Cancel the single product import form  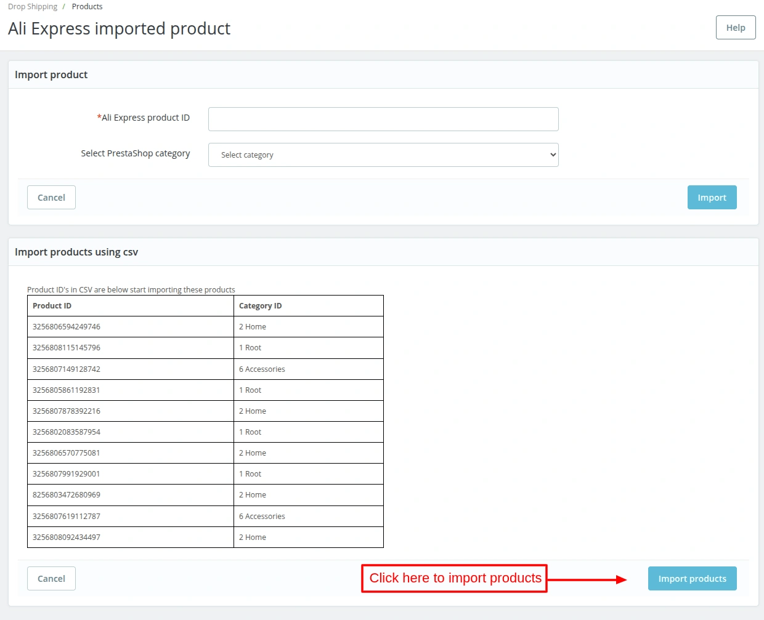click(51, 197)
